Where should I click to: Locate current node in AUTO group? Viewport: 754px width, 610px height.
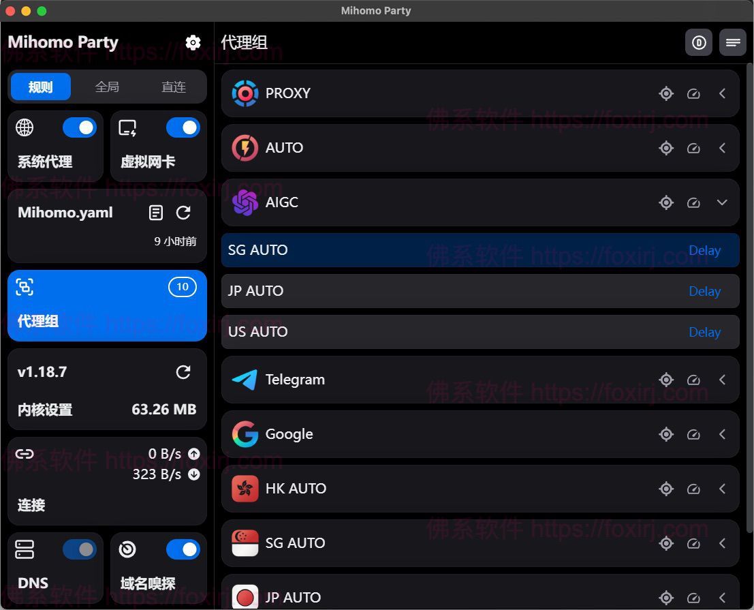click(x=666, y=148)
